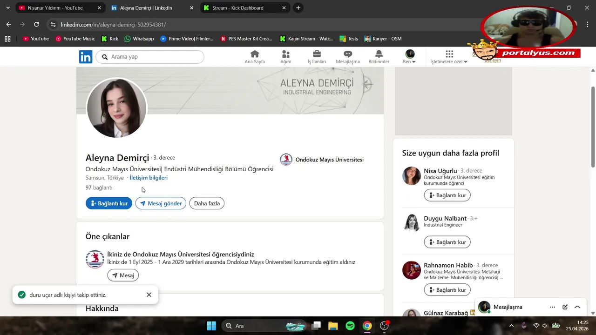Click the Bağlantı kur button on Aleyna's profile
The width and height of the screenshot is (596, 335).
pos(109,203)
